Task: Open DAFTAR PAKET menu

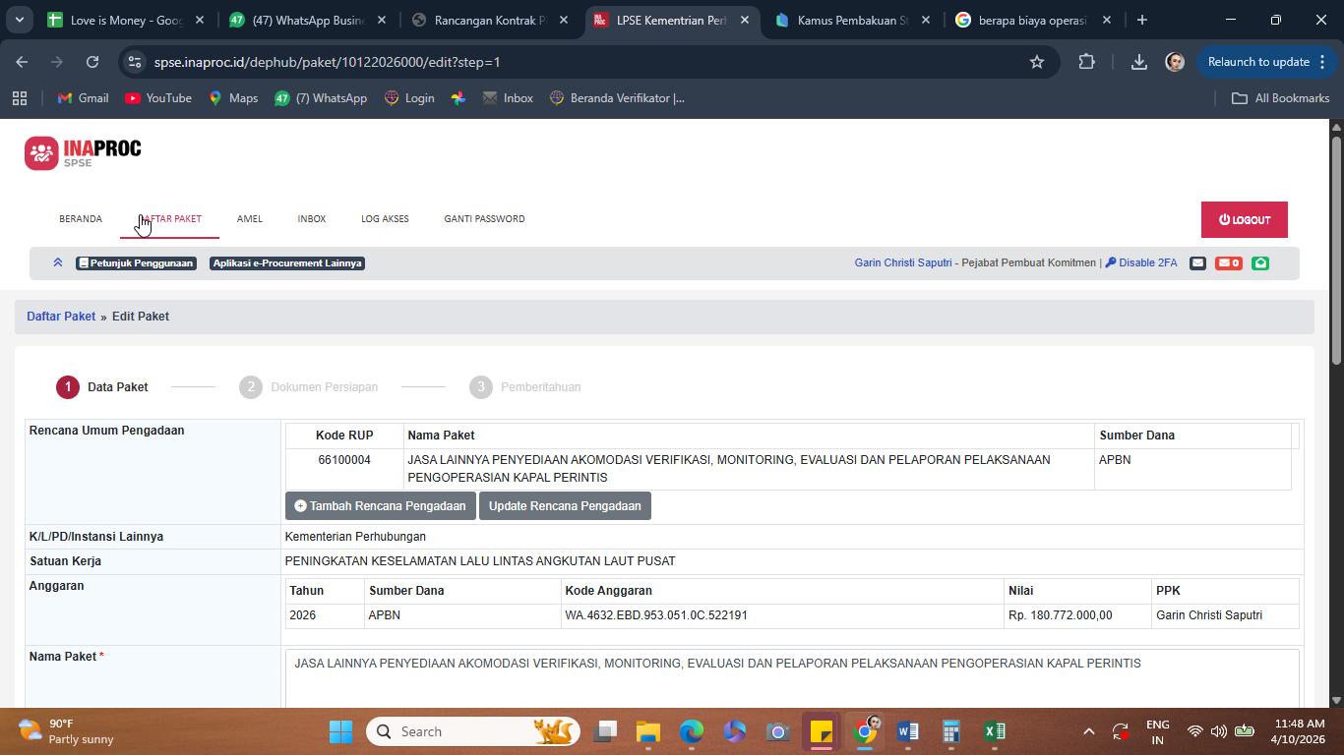Action: [x=170, y=219]
